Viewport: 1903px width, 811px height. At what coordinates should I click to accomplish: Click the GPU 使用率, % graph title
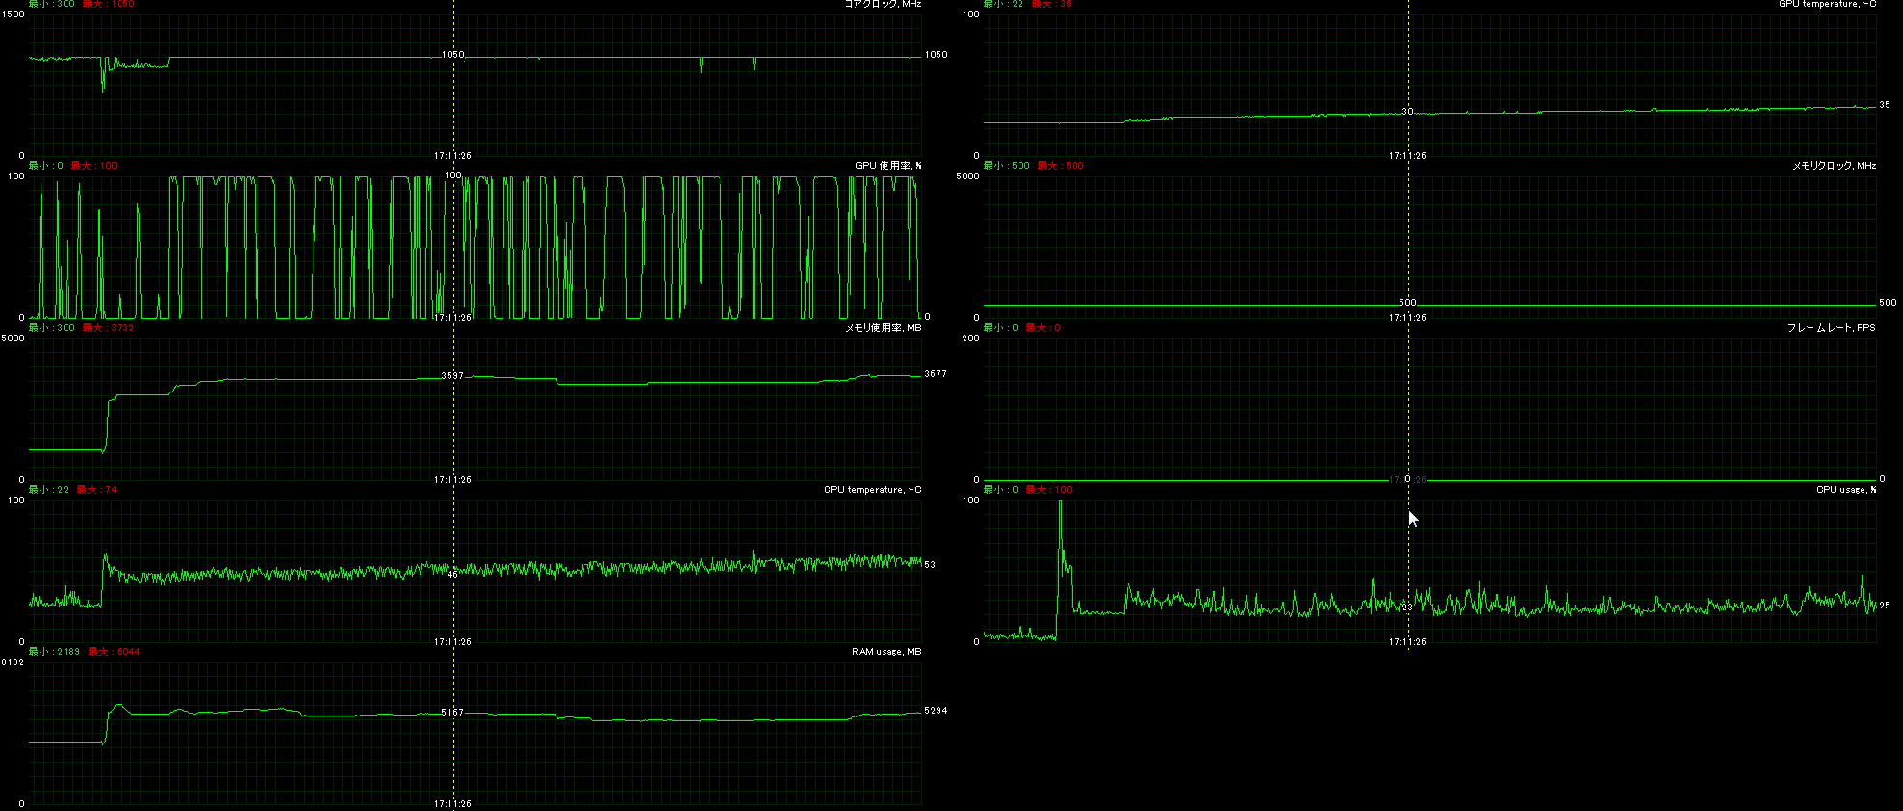[888, 166]
